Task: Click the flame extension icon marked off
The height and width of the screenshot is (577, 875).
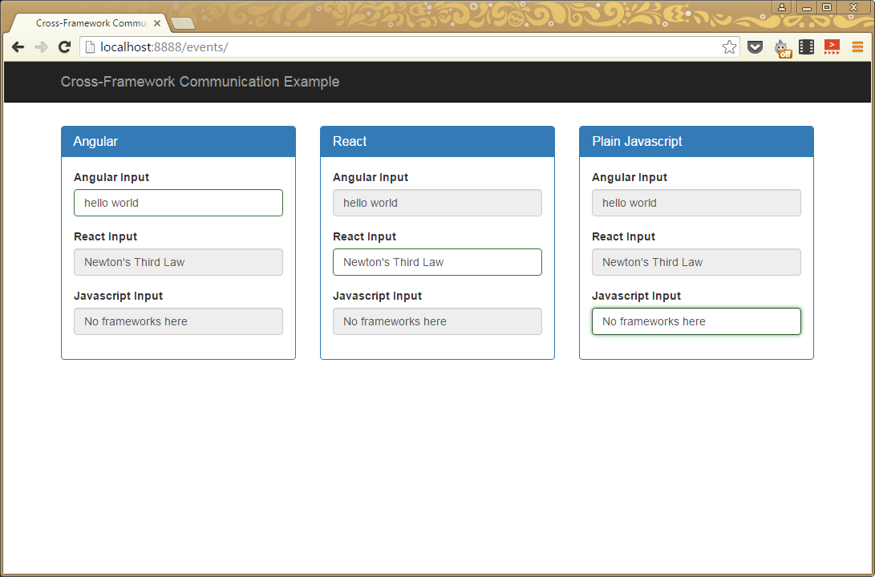Action: coord(782,48)
